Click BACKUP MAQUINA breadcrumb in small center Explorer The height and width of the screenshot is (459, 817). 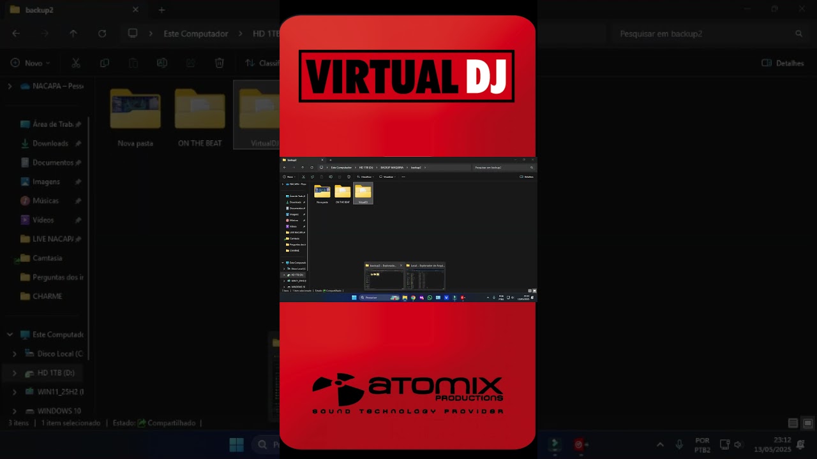tap(392, 167)
